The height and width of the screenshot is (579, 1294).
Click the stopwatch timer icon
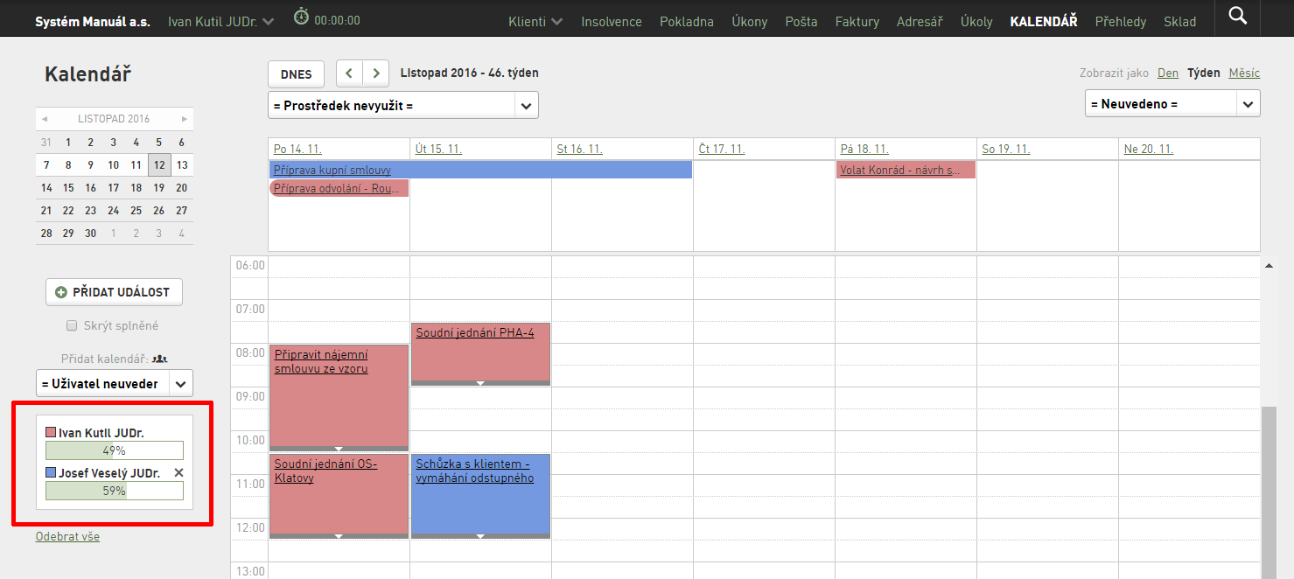[x=301, y=16]
